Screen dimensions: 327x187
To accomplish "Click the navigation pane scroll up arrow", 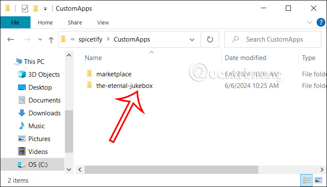I will (69, 55).
